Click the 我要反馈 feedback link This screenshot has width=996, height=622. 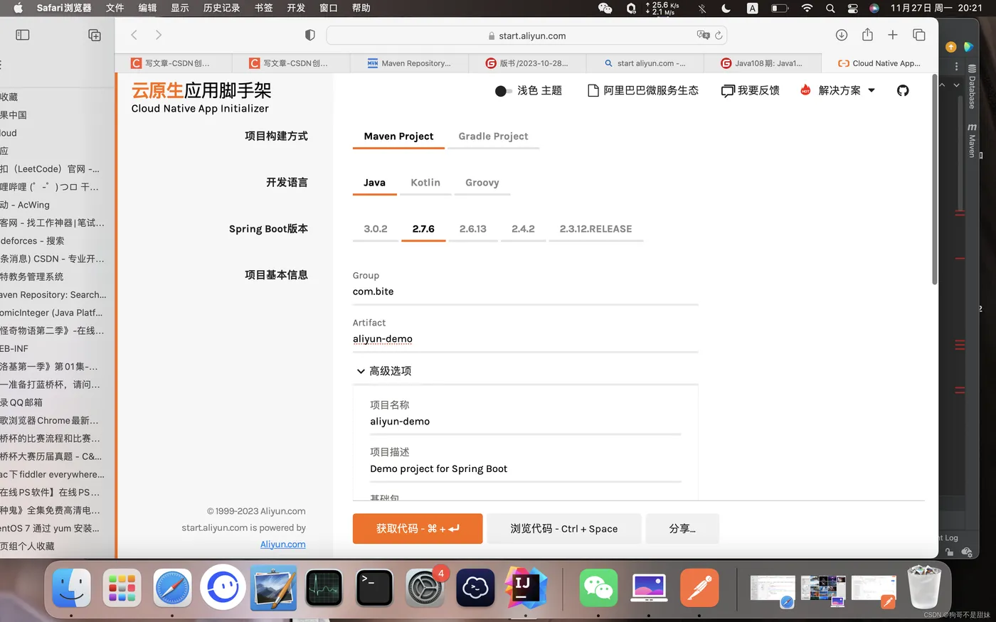751,90
